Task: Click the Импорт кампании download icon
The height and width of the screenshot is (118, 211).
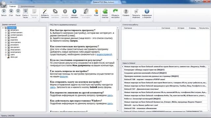Action: (x=74, y=11)
